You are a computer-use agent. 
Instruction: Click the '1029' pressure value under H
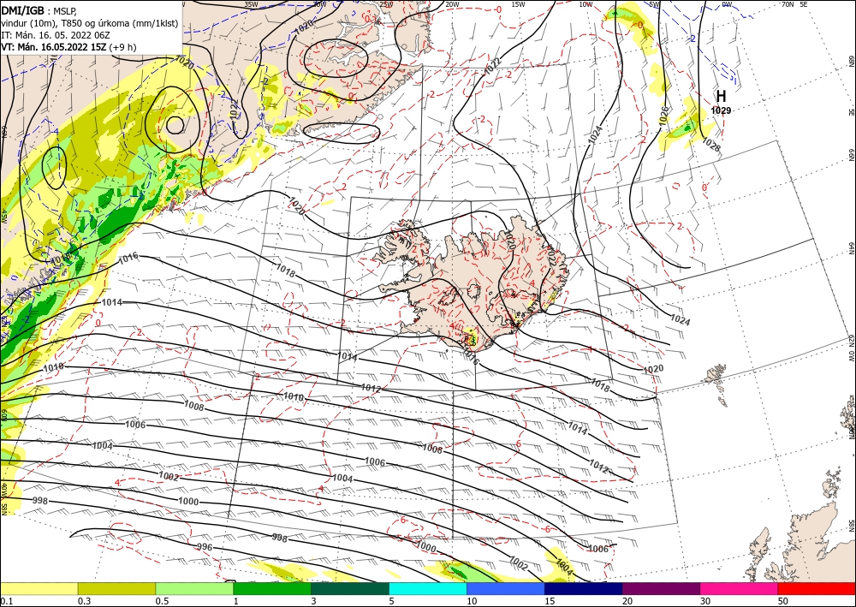tap(721, 110)
